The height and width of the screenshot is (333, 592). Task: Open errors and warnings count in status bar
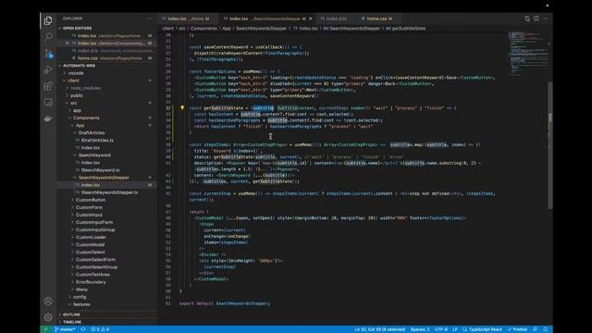100,329
